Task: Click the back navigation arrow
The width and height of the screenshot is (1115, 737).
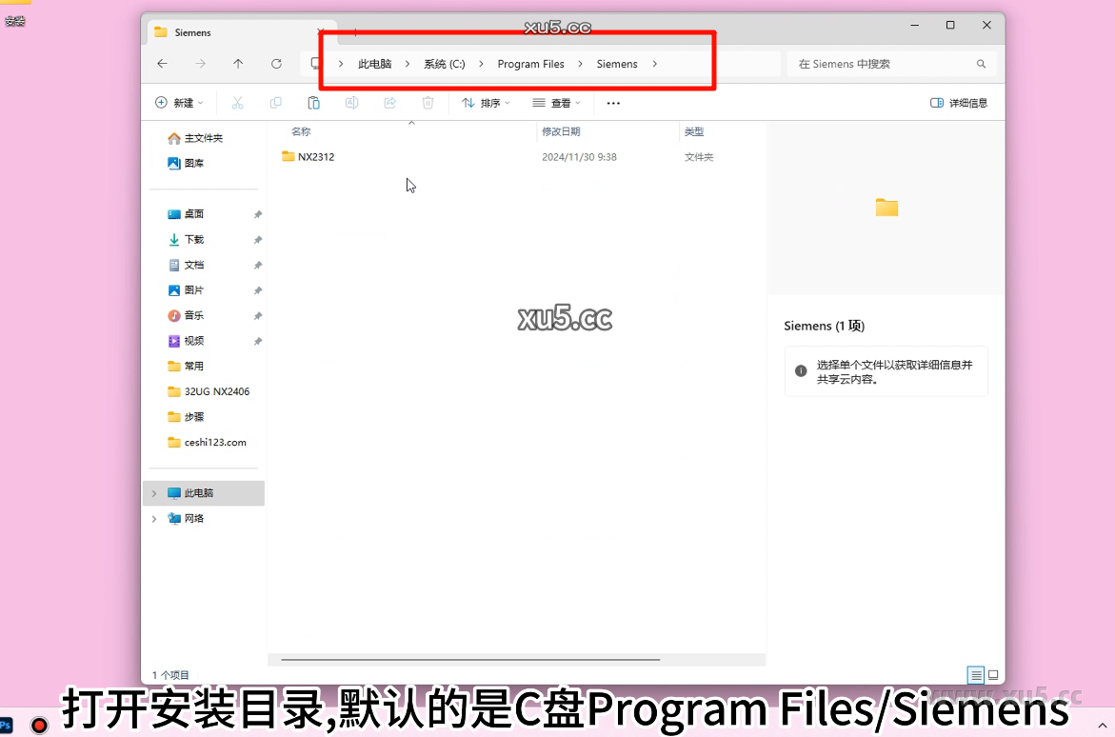Action: 162,64
